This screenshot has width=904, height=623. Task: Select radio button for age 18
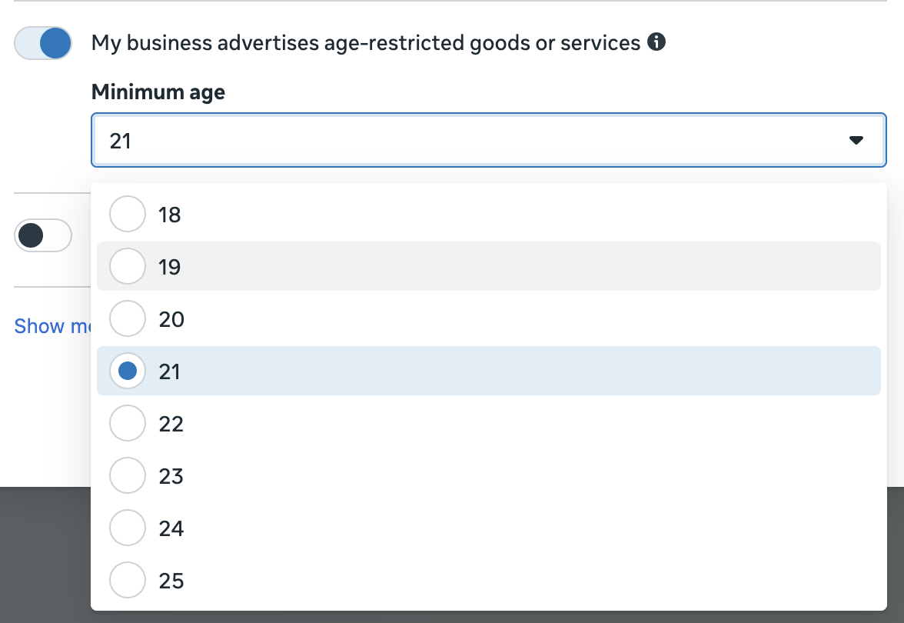point(128,214)
